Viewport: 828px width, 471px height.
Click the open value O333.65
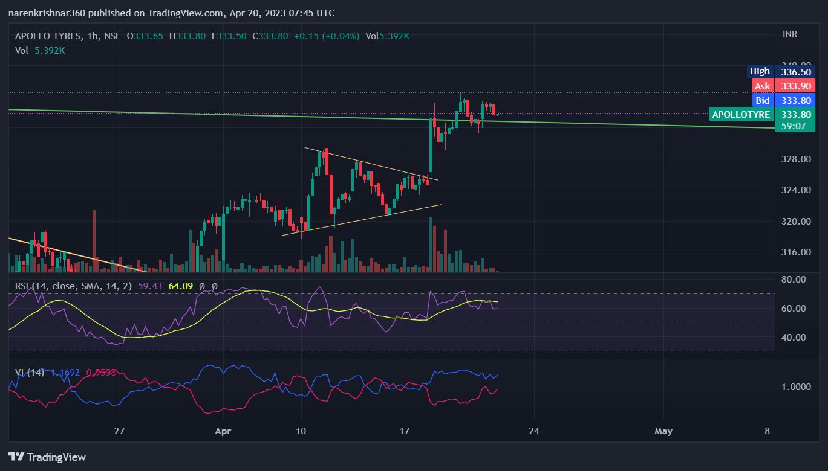[146, 36]
